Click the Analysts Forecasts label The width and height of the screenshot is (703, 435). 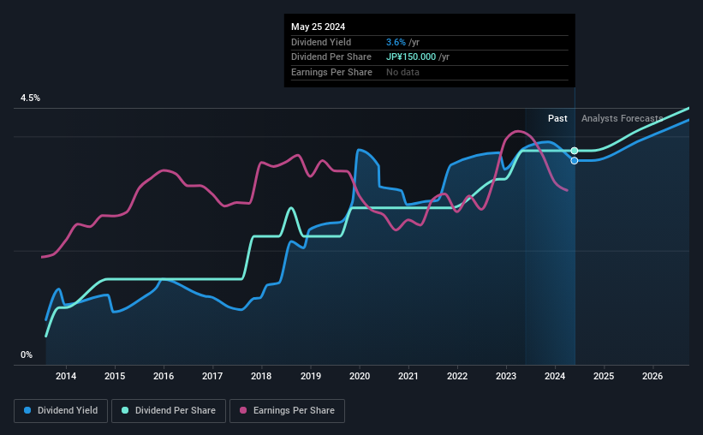pyautogui.click(x=623, y=118)
